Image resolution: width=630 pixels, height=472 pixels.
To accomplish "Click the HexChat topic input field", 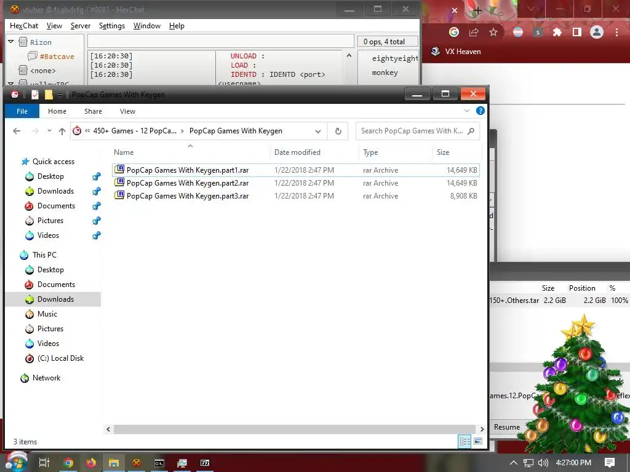I will (221, 41).
